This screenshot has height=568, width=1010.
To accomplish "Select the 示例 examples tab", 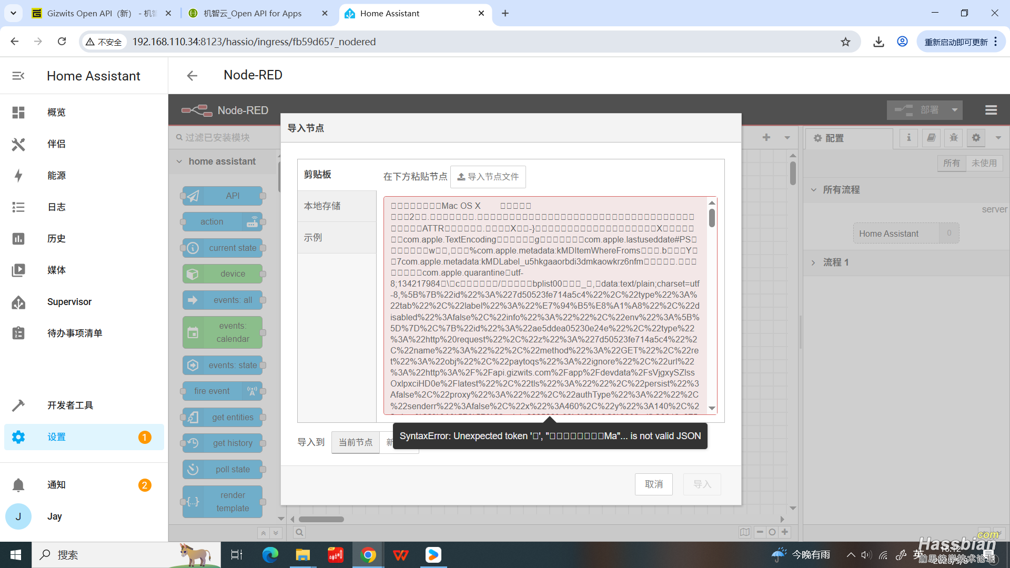I will tap(337, 238).
